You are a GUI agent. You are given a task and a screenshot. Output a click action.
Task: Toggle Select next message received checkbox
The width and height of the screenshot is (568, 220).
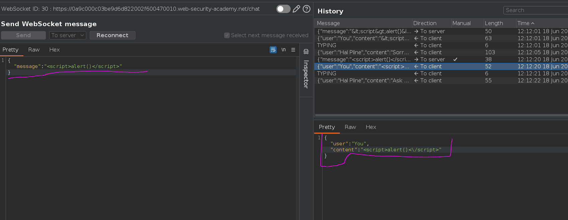click(227, 35)
